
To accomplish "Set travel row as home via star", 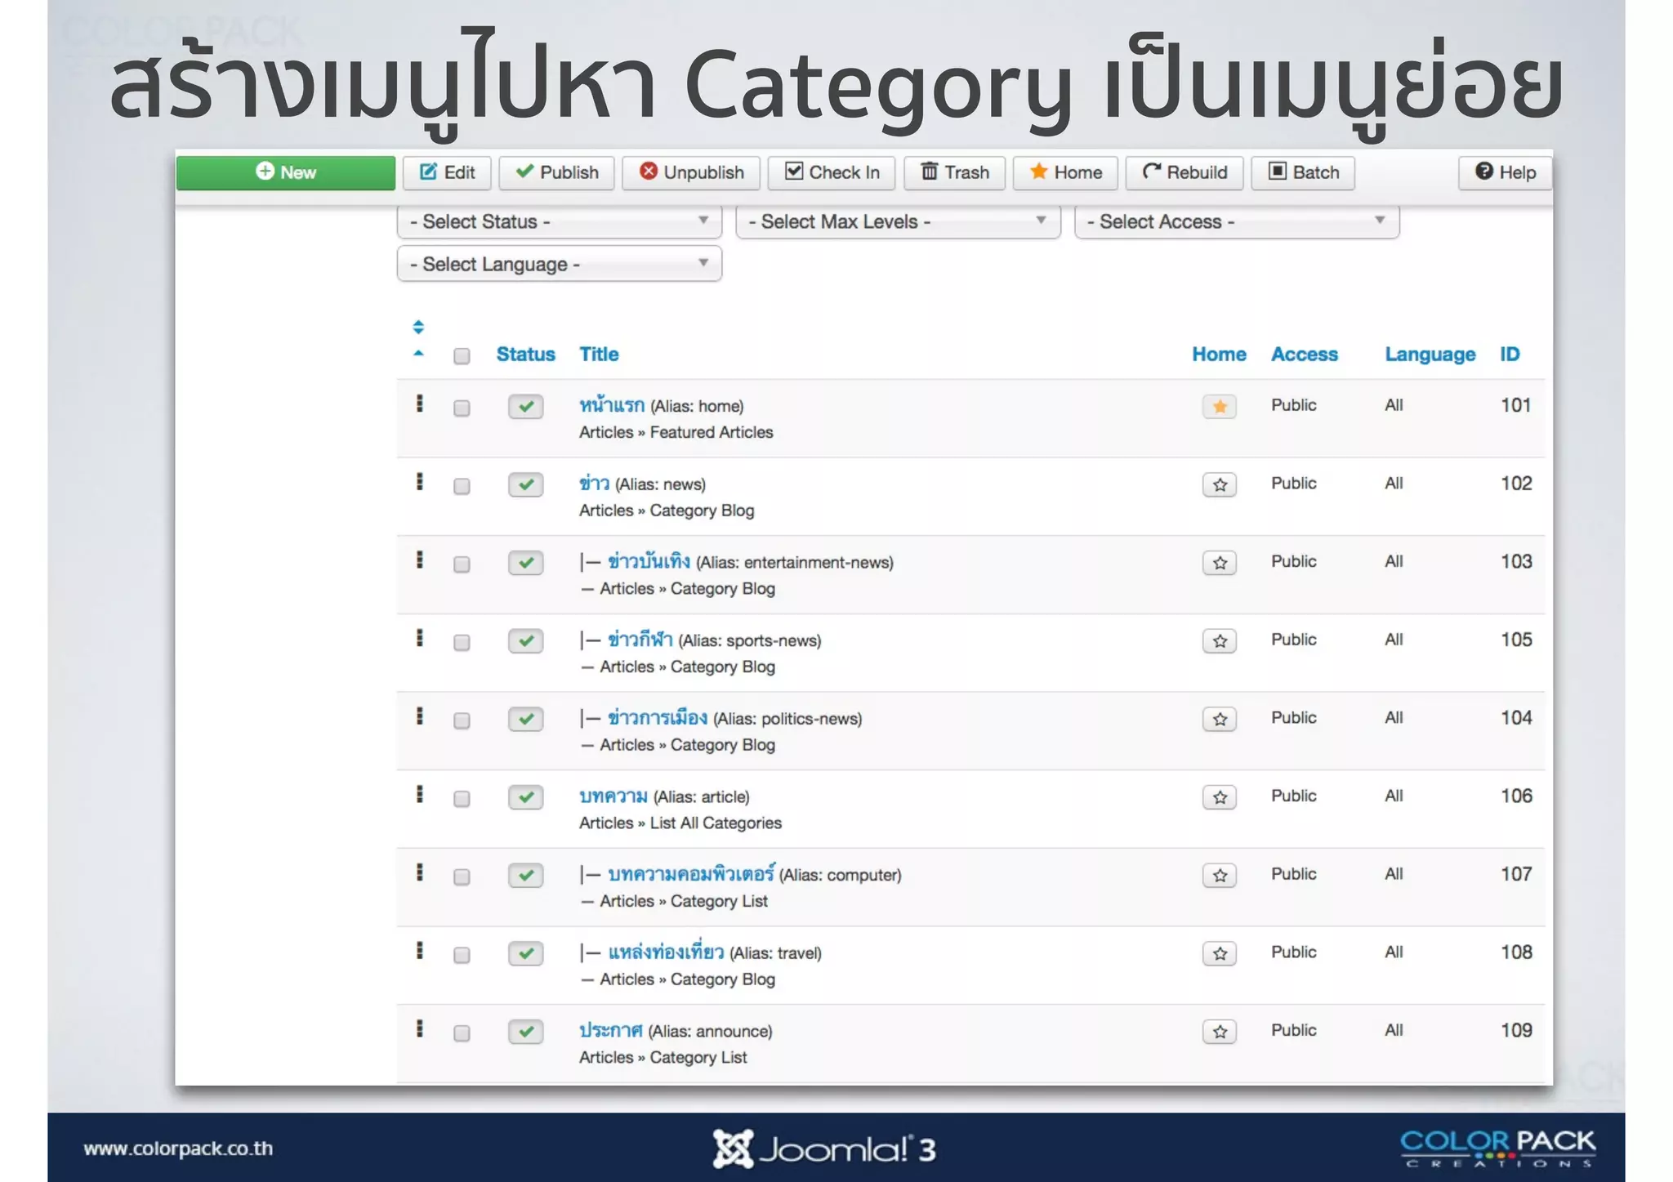I will (x=1220, y=953).
